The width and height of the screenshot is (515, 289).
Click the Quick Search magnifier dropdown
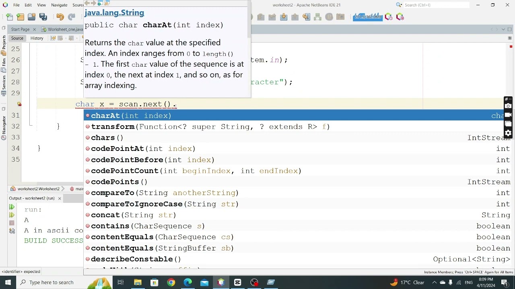coord(399,5)
